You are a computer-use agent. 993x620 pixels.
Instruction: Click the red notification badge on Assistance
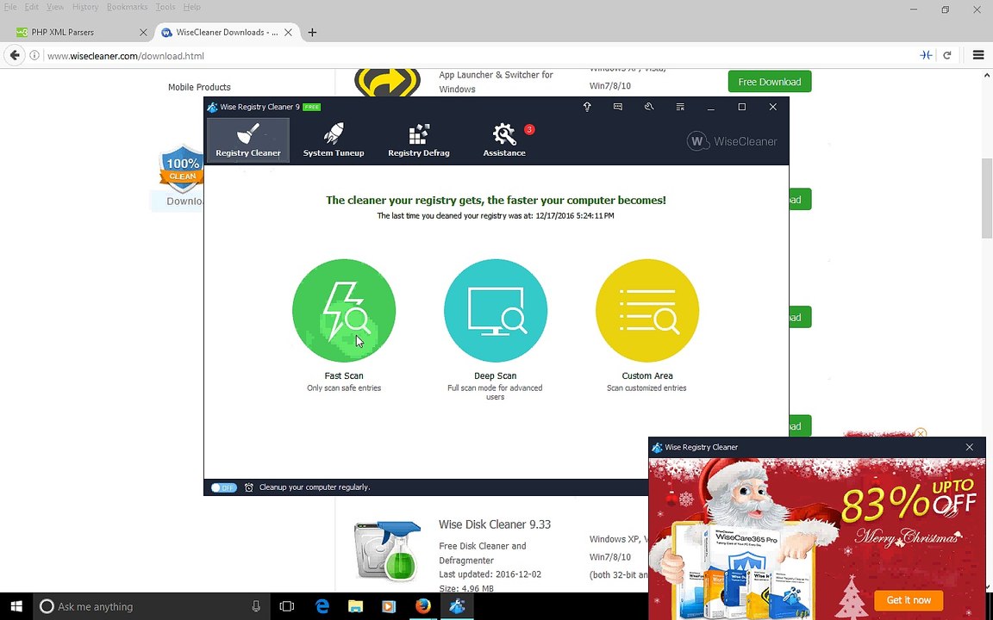[x=529, y=130]
